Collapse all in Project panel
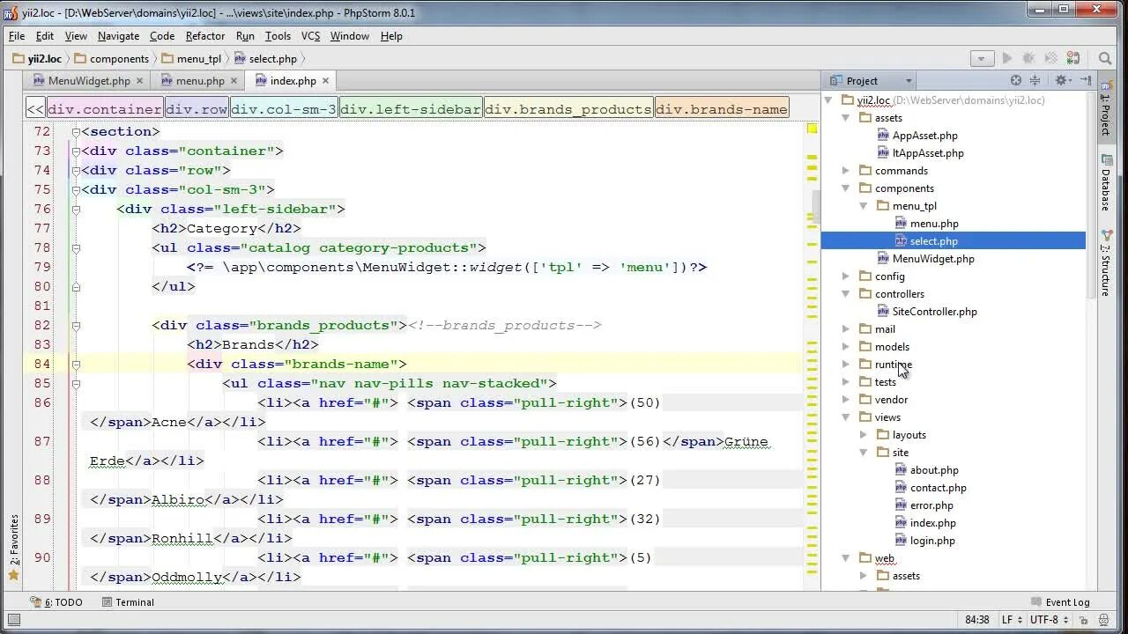 (1037, 80)
